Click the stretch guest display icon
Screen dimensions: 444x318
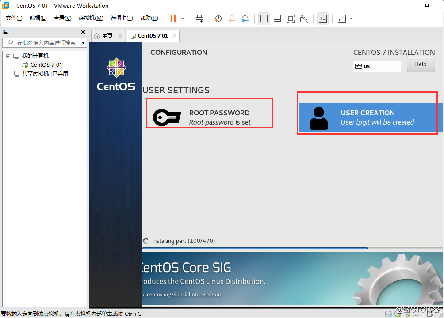point(342,19)
